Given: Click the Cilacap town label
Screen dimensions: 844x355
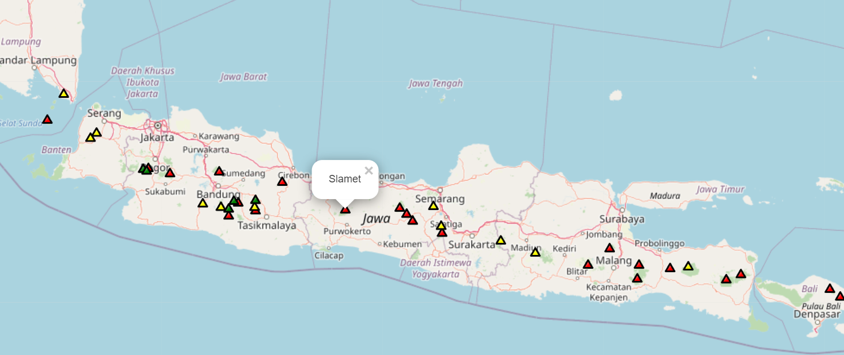Looking at the screenshot, I should pos(329,255).
